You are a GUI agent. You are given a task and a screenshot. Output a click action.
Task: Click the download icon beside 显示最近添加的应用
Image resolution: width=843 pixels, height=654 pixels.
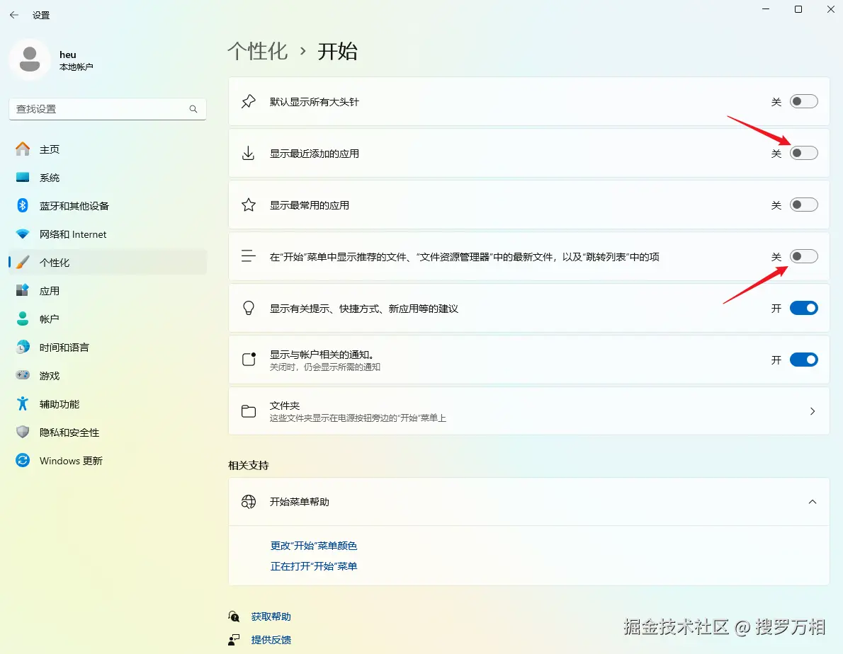[249, 153]
